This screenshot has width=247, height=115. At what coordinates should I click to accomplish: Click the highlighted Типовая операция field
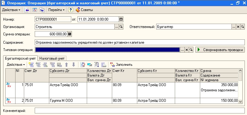click(108, 50)
